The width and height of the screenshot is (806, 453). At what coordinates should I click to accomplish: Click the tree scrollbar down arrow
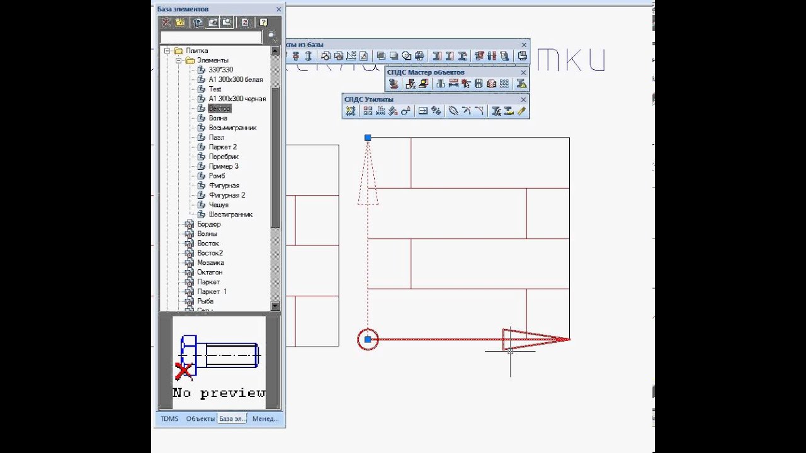275,306
